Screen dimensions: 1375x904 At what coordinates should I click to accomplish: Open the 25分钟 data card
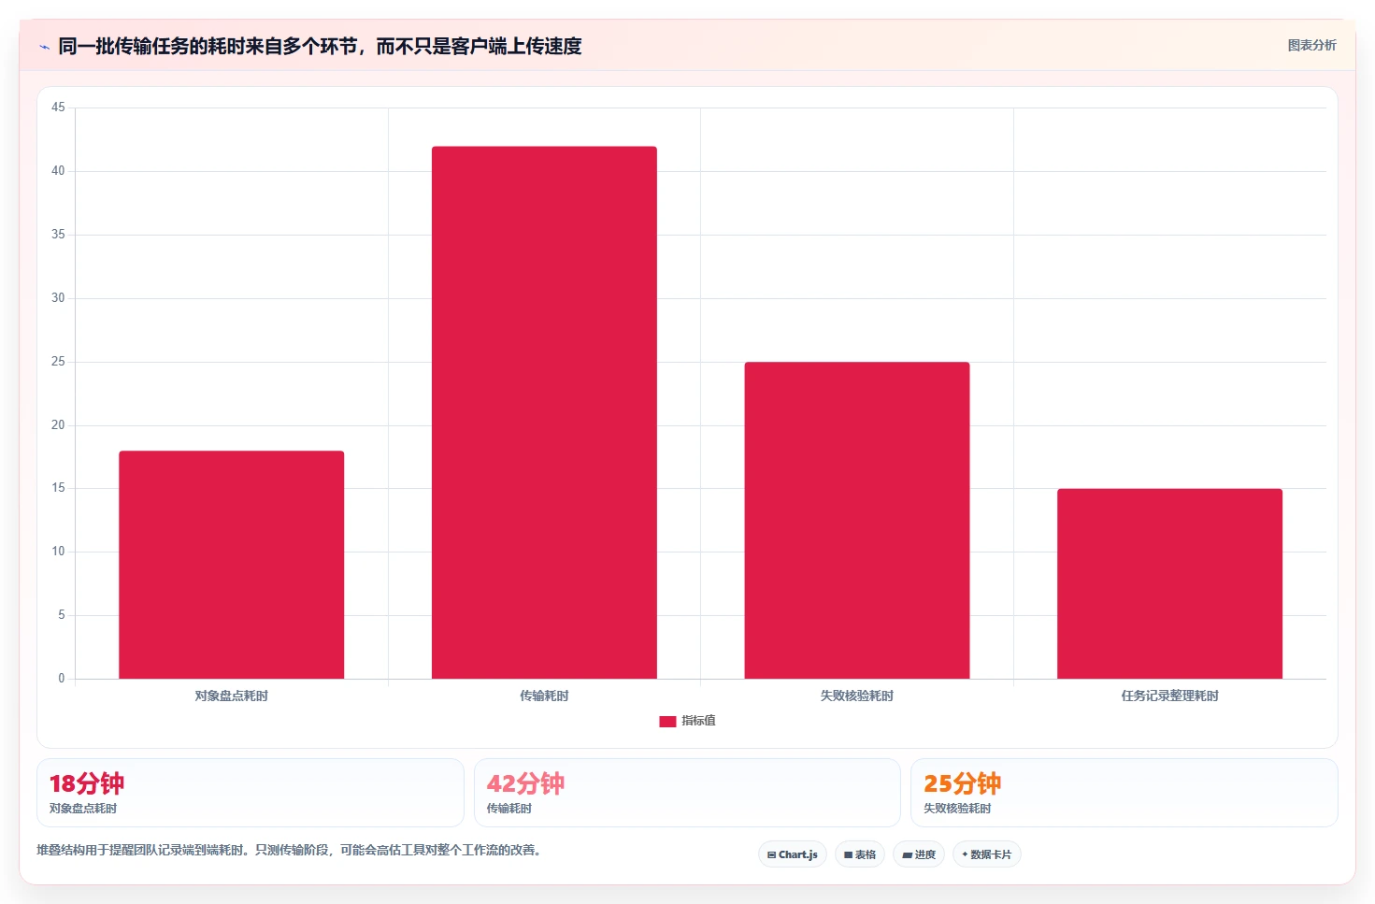[1124, 793]
